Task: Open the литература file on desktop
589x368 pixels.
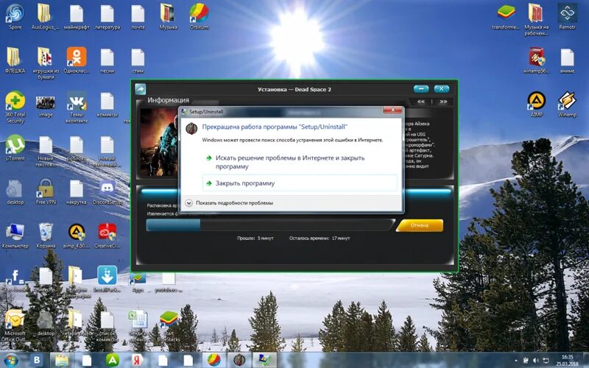Action: [107, 15]
